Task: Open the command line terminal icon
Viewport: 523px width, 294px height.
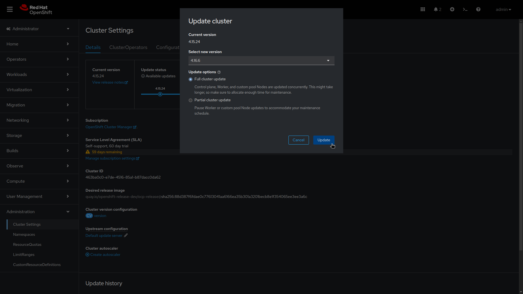Action: pyautogui.click(x=465, y=9)
